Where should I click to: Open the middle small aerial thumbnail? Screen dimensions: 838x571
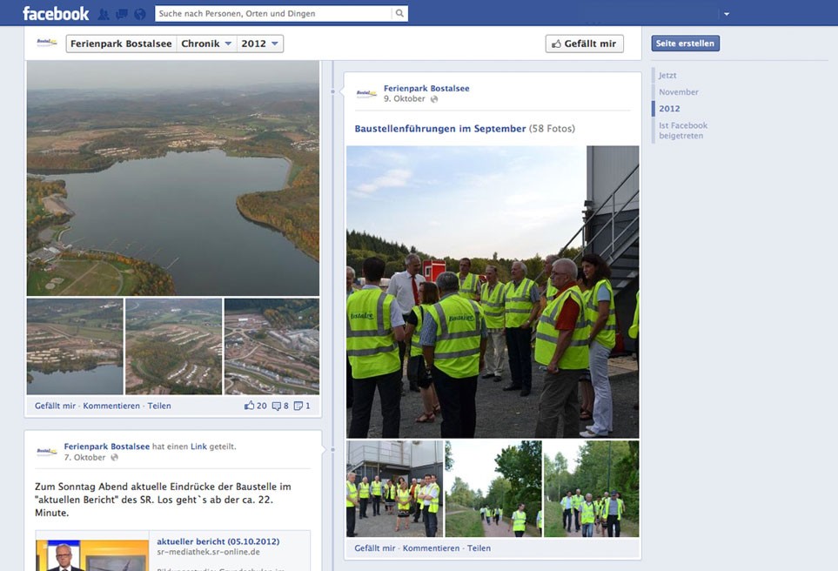[174, 346]
